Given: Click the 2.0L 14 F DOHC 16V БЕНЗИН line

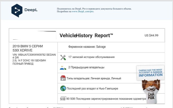Looking at the screenshot, I should tap(29, 60).
